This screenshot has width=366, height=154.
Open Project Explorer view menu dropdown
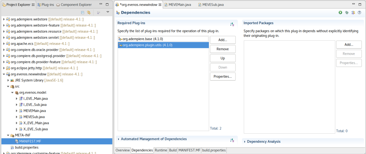[108, 12]
